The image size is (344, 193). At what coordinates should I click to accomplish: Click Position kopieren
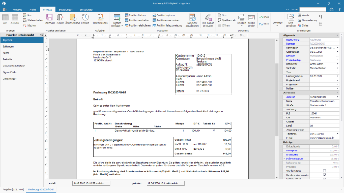[x=164, y=15]
